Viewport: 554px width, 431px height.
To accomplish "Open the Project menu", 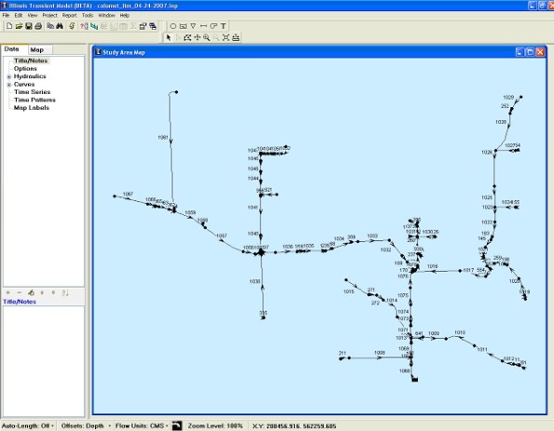I will [x=50, y=16].
